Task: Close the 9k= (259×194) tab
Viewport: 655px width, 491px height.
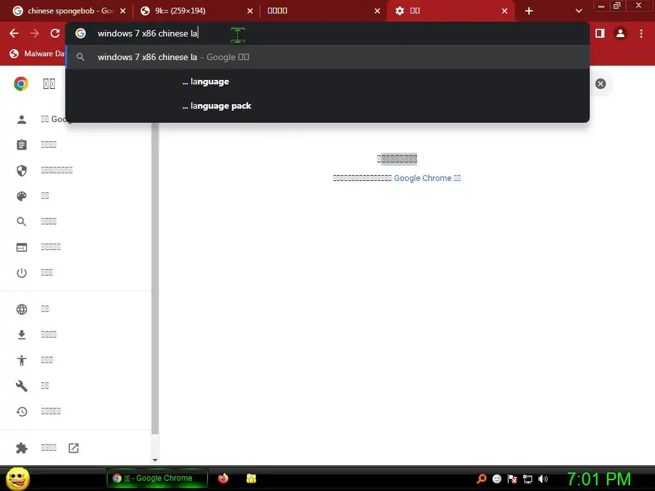Action: point(250,11)
